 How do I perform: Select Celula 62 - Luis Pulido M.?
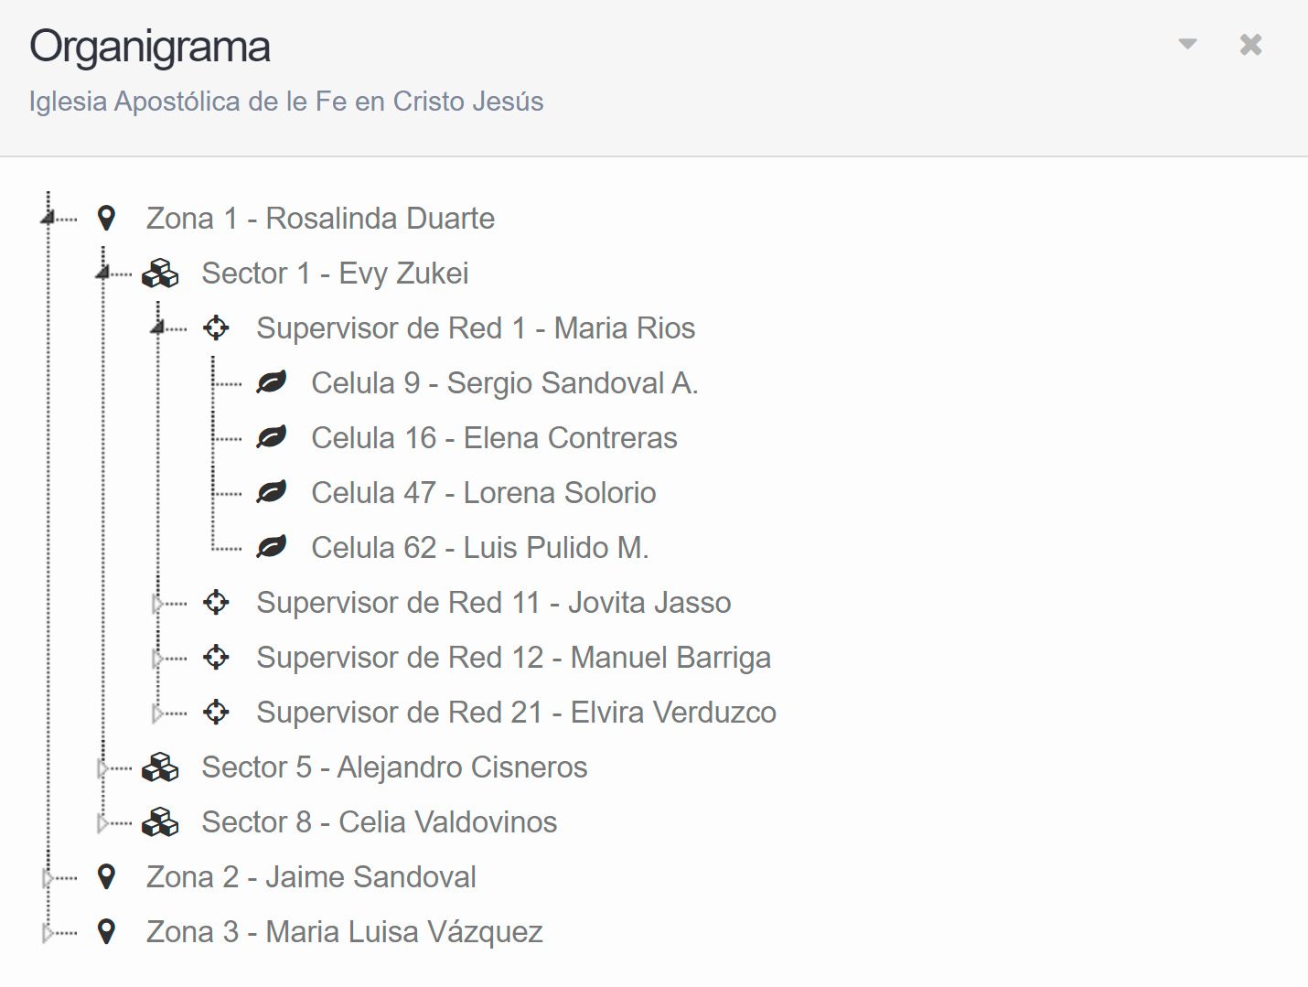[480, 548]
